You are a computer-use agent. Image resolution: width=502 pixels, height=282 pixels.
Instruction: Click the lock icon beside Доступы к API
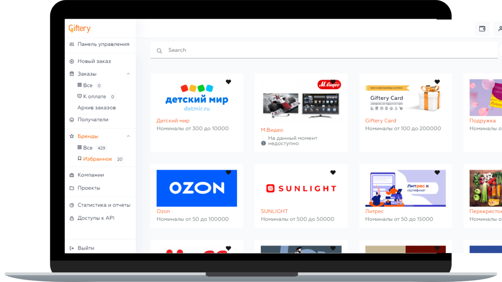[x=72, y=218]
